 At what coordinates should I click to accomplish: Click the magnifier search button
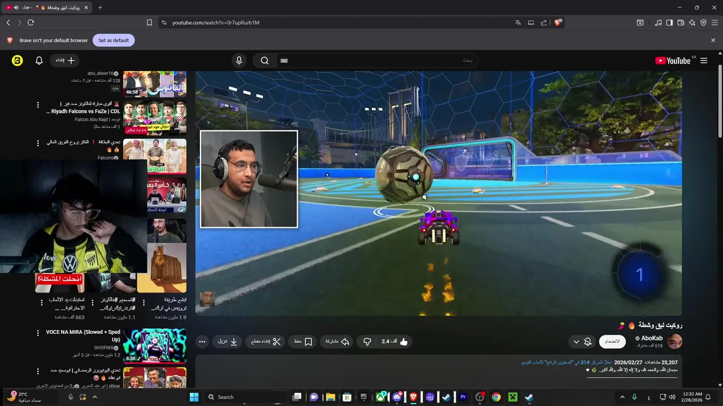(264, 60)
